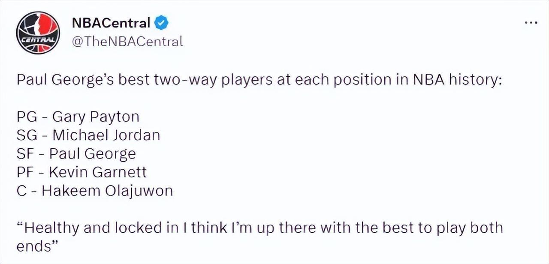Click Paul George in the SF line
Image resolution: width=549 pixels, height=264 pixels.
coord(92,153)
